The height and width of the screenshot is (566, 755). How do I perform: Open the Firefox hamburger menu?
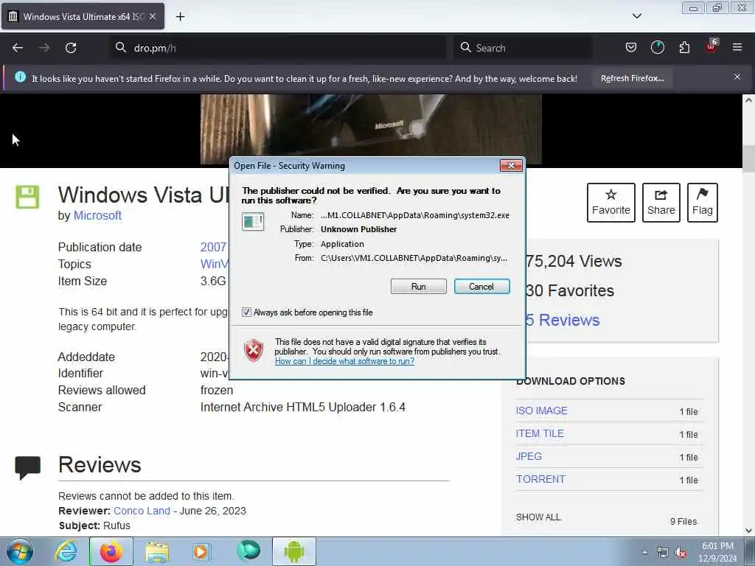(x=737, y=47)
